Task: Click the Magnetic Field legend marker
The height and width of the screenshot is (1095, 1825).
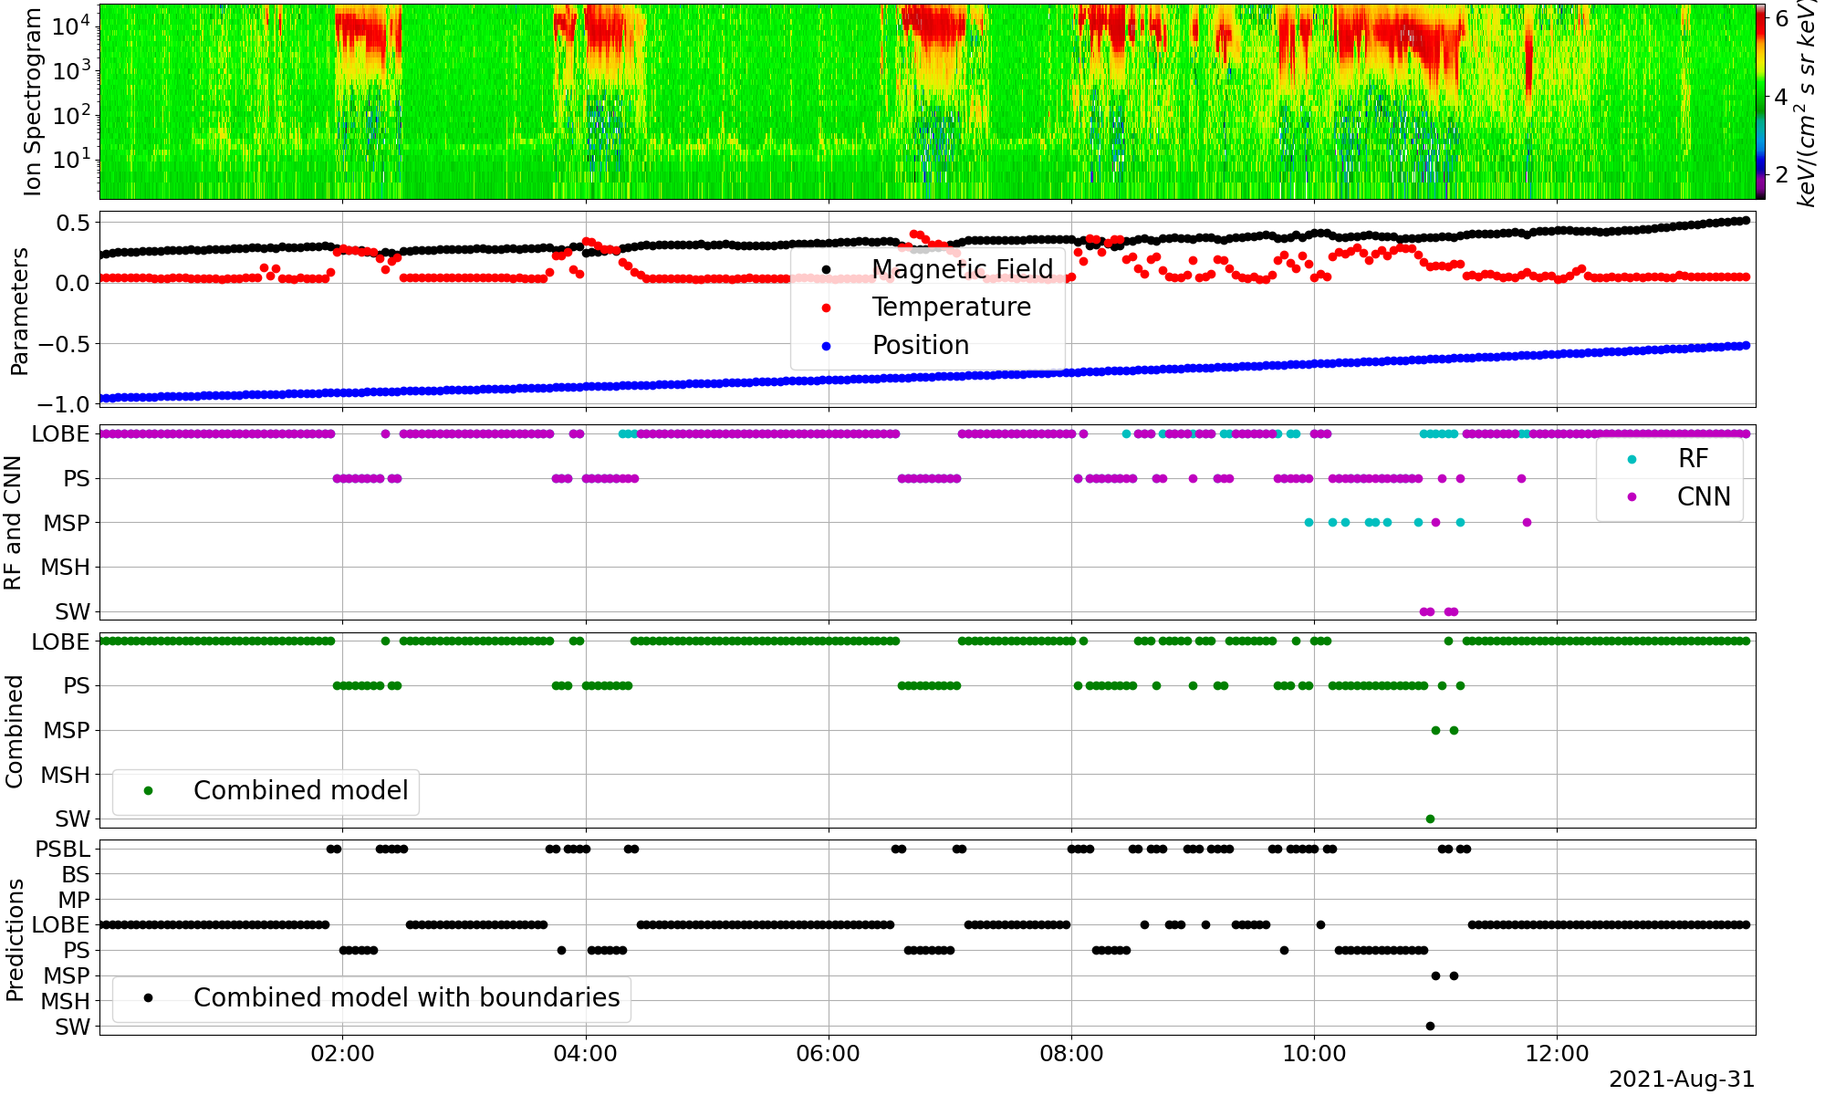Action: click(826, 269)
